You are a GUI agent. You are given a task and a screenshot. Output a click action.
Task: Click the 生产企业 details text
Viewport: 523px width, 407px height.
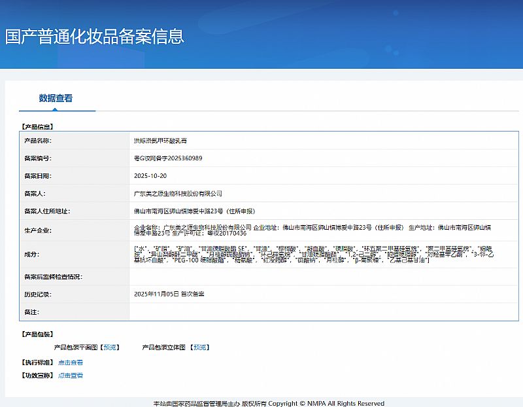[314, 230]
